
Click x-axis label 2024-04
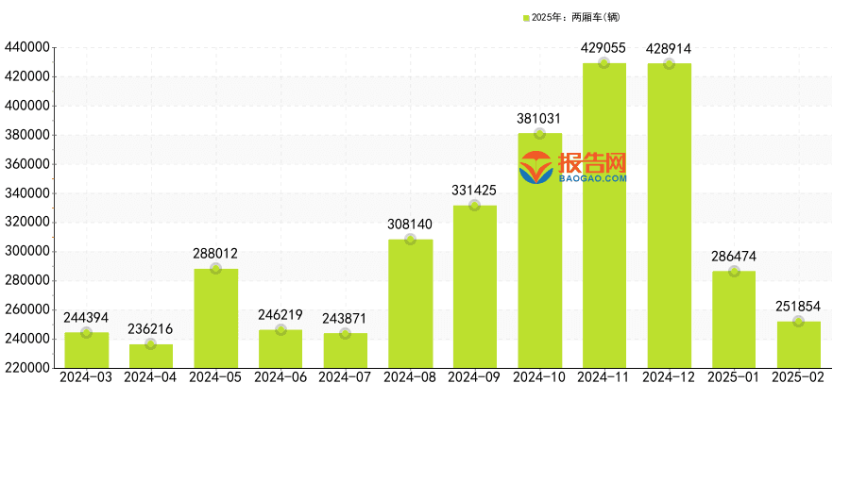click(150, 377)
